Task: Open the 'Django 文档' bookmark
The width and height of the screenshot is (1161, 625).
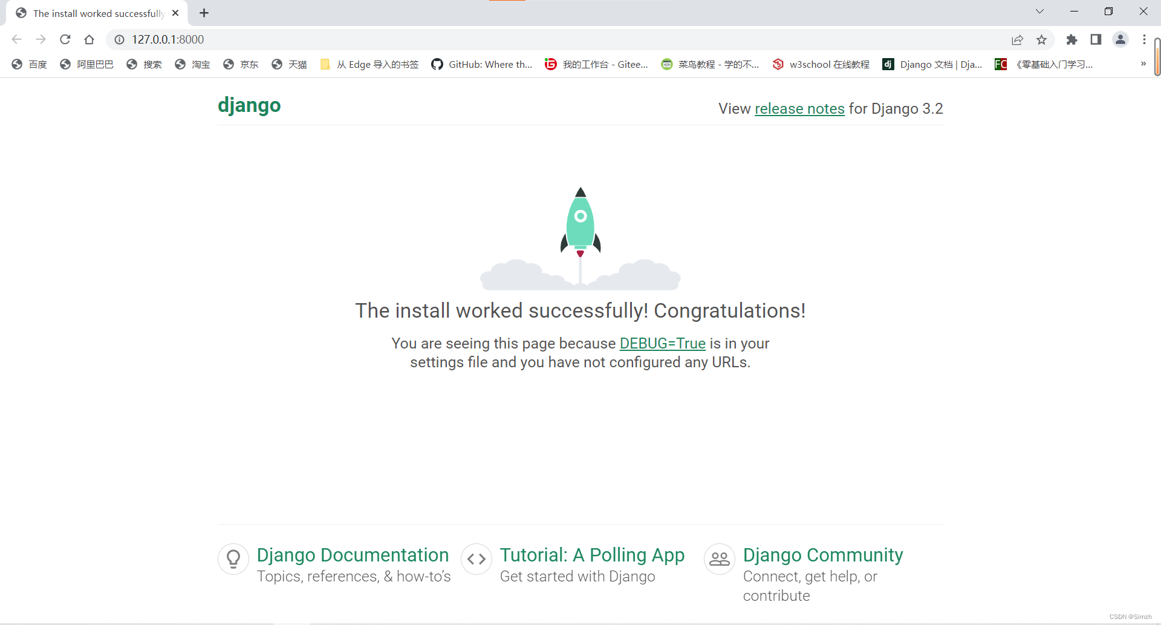Action: click(932, 64)
